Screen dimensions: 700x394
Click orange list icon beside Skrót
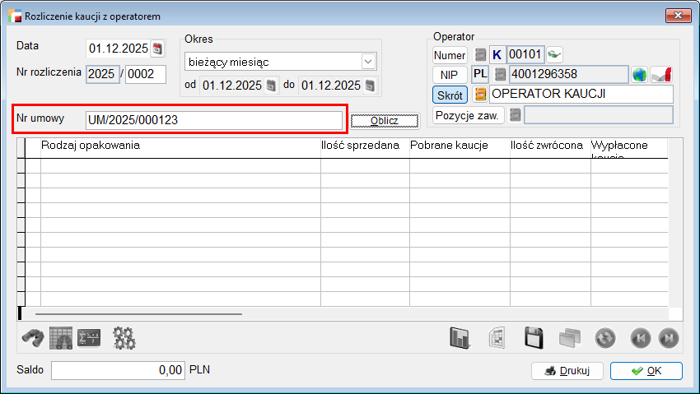(x=479, y=95)
